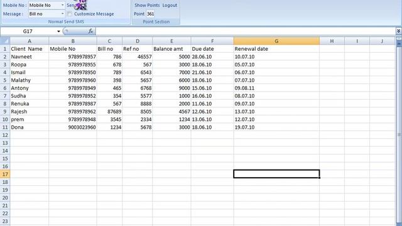Select column F header
The image size is (402, 226).
point(212,41)
